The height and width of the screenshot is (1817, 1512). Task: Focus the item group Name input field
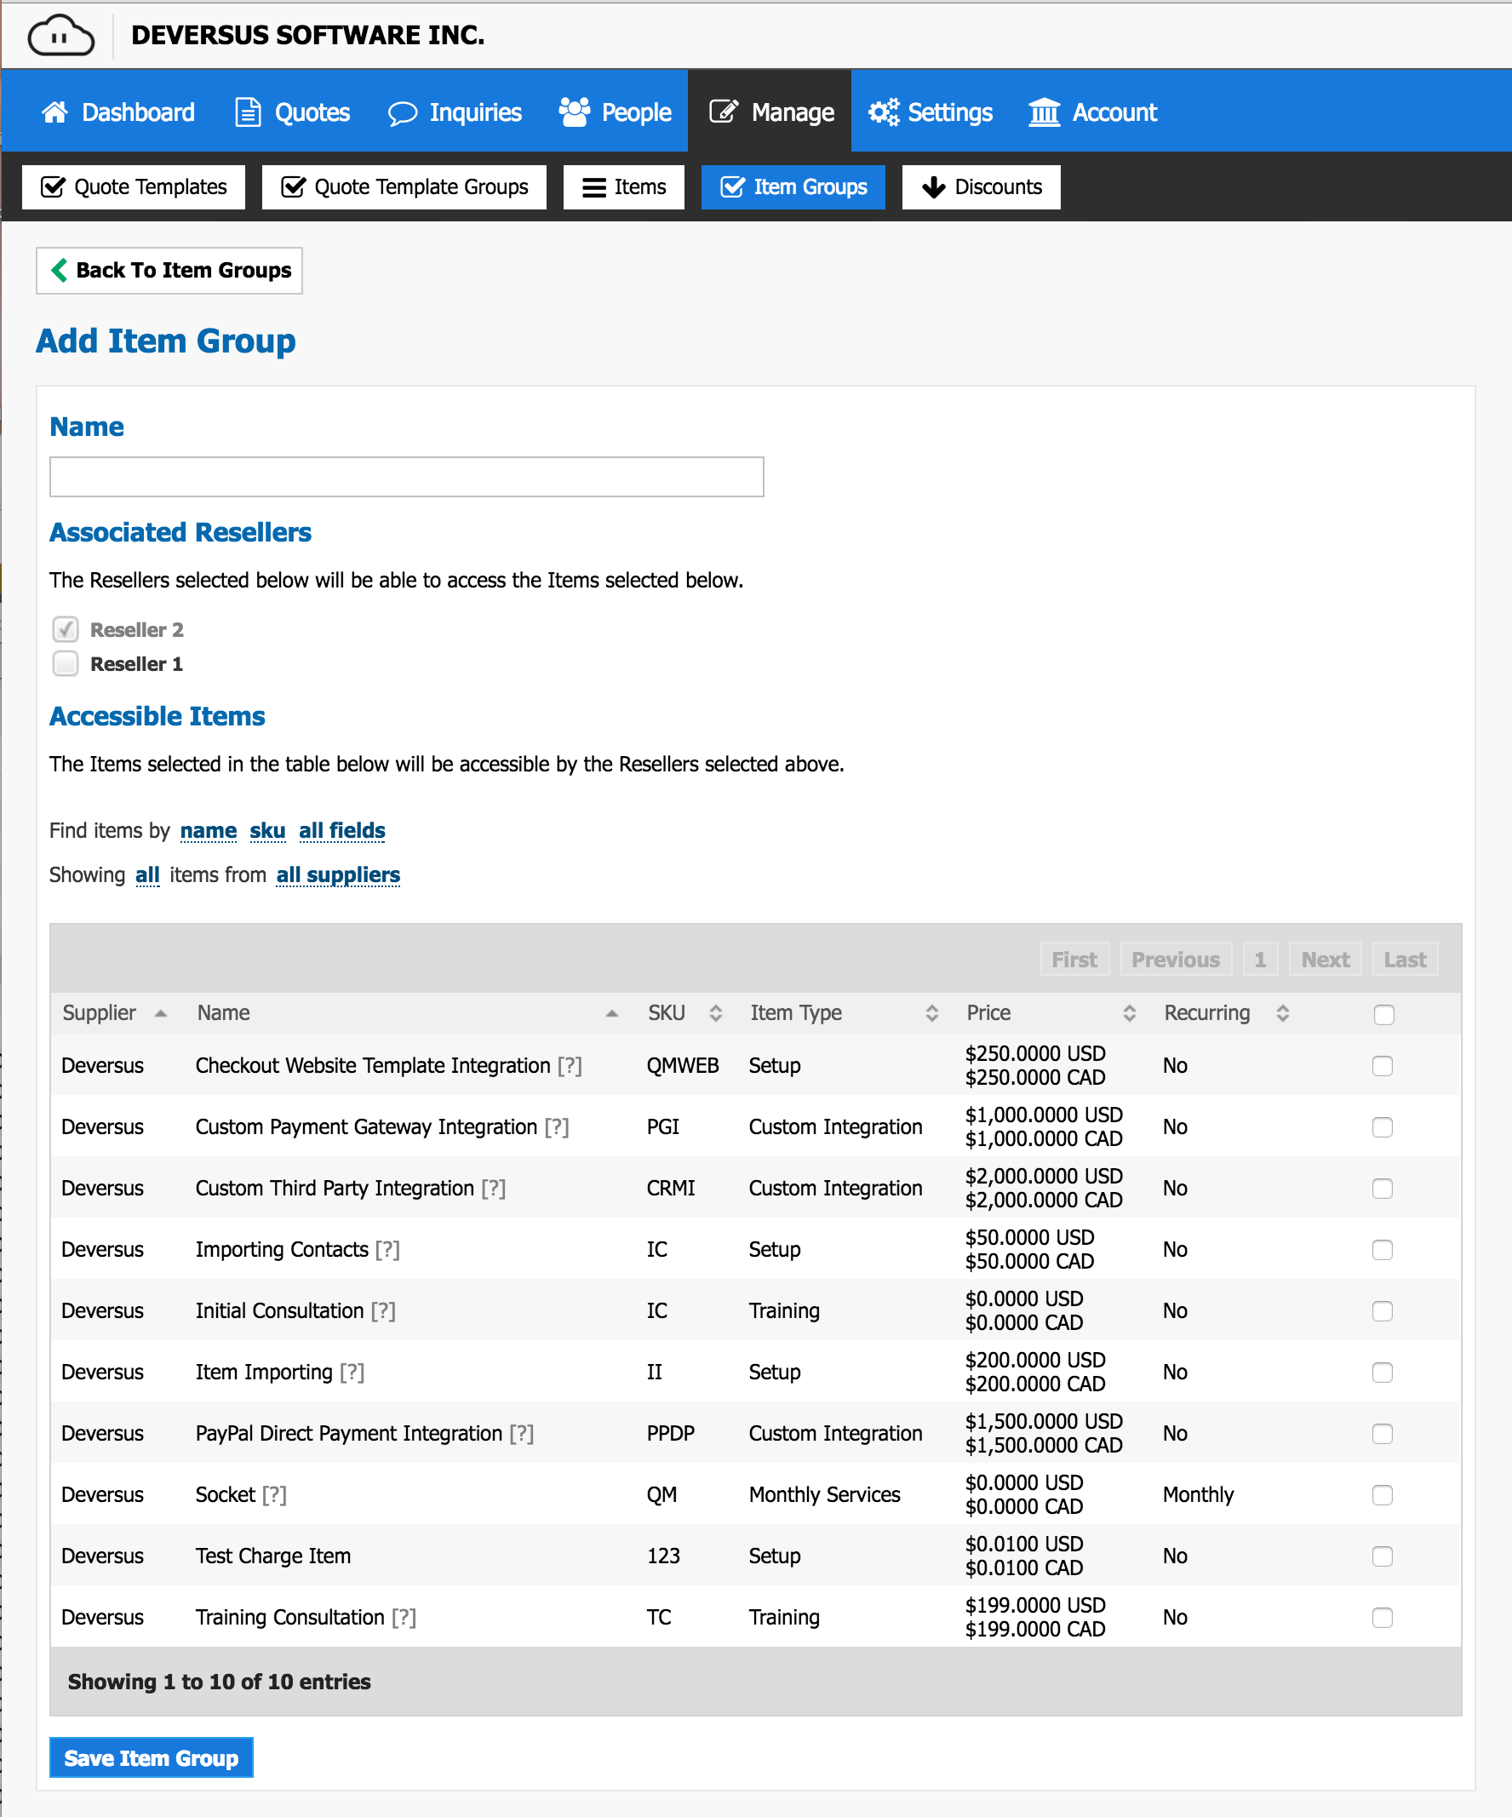pos(407,477)
